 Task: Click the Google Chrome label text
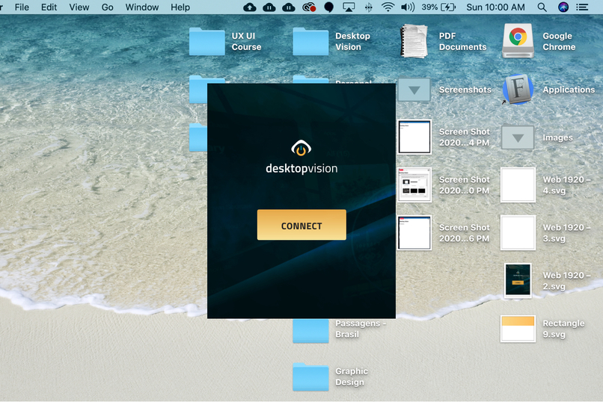[559, 41]
